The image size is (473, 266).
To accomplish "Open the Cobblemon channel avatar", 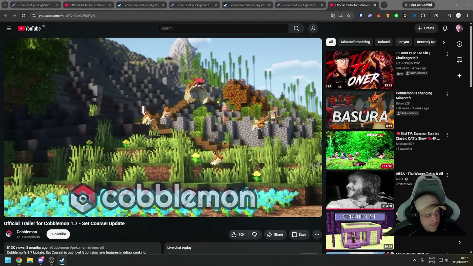I will 9,234.
